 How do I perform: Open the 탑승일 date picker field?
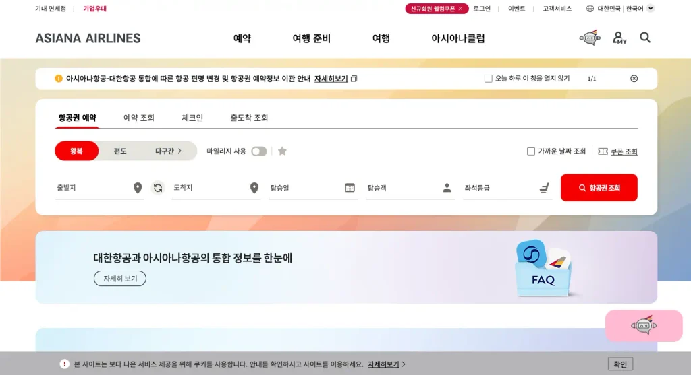pyautogui.click(x=313, y=188)
